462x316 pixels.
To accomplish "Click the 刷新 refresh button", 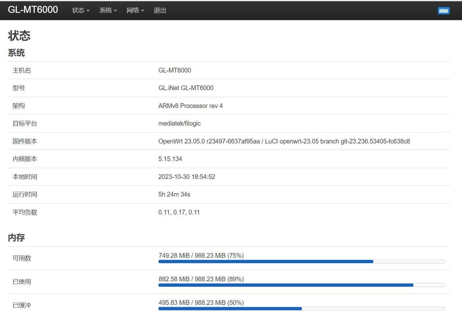I will tap(444, 10).
